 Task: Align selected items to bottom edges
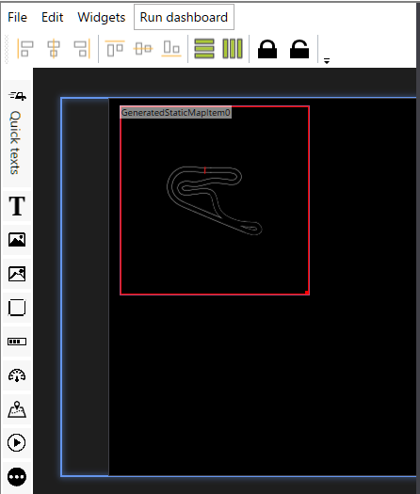click(171, 49)
